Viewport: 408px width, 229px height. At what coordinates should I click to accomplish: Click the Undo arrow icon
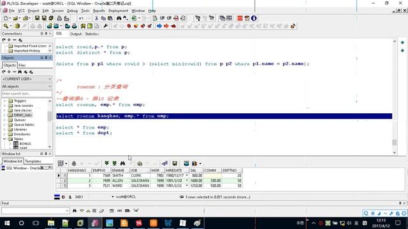pyautogui.click(x=81, y=18)
